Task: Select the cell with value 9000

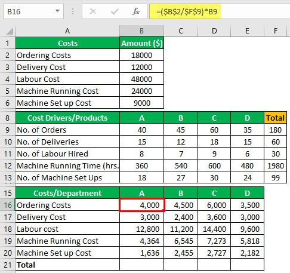Action: click(x=141, y=103)
